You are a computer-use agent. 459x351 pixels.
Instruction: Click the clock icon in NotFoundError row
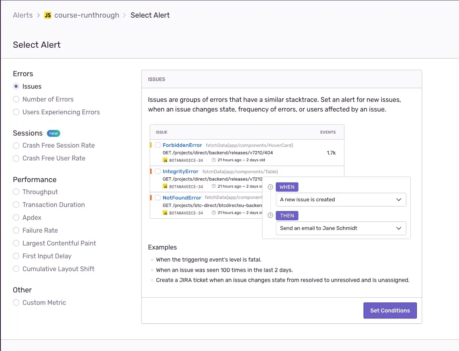tap(214, 213)
